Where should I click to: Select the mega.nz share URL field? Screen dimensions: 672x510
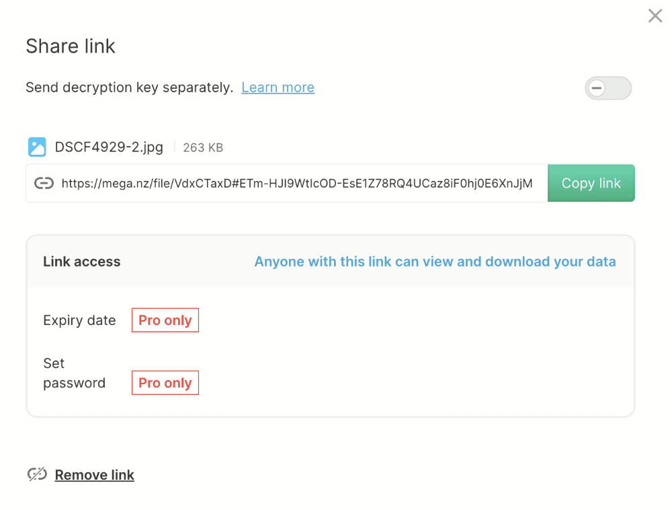[x=287, y=183]
